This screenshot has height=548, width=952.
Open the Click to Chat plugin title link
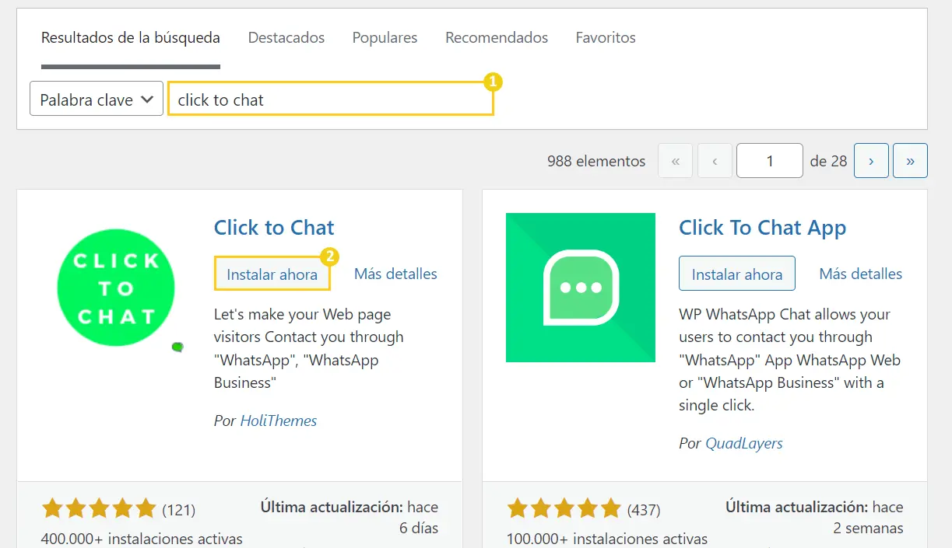point(274,228)
